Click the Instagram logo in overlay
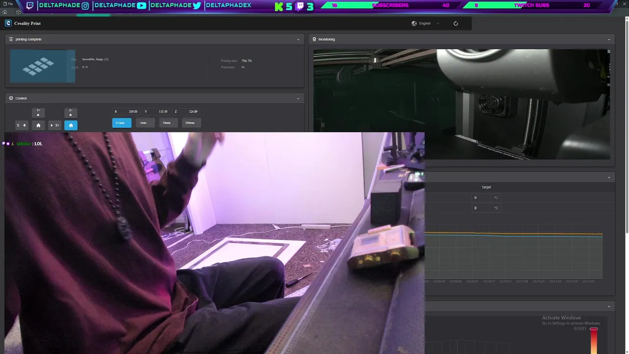The width and height of the screenshot is (629, 354). click(85, 5)
